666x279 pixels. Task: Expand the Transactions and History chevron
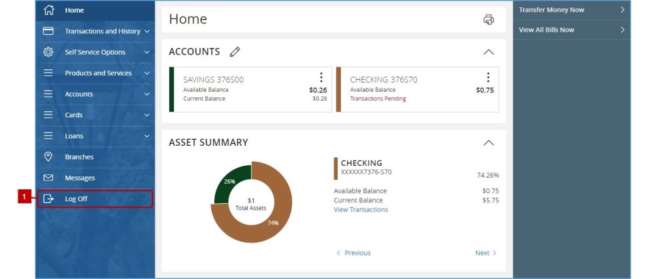pos(147,31)
